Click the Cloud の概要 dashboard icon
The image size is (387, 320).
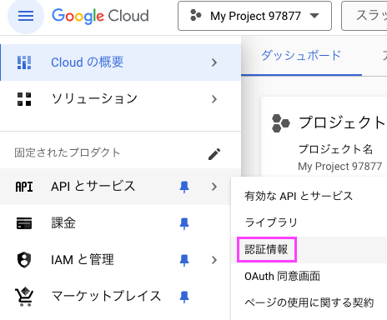(x=24, y=62)
